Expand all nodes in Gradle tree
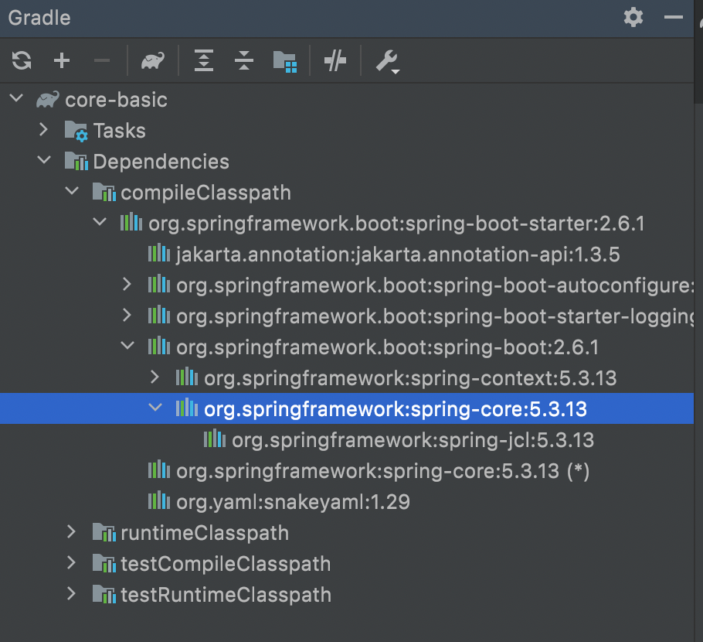703x642 pixels. [x=203, y=60]
